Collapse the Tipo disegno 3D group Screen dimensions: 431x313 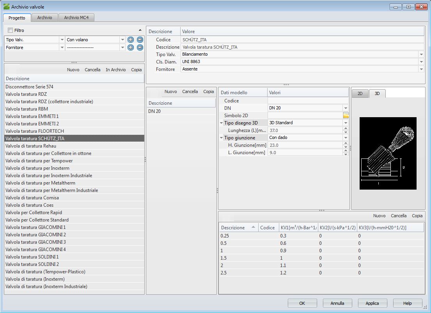pyautogui.click(x=222, y=123)
